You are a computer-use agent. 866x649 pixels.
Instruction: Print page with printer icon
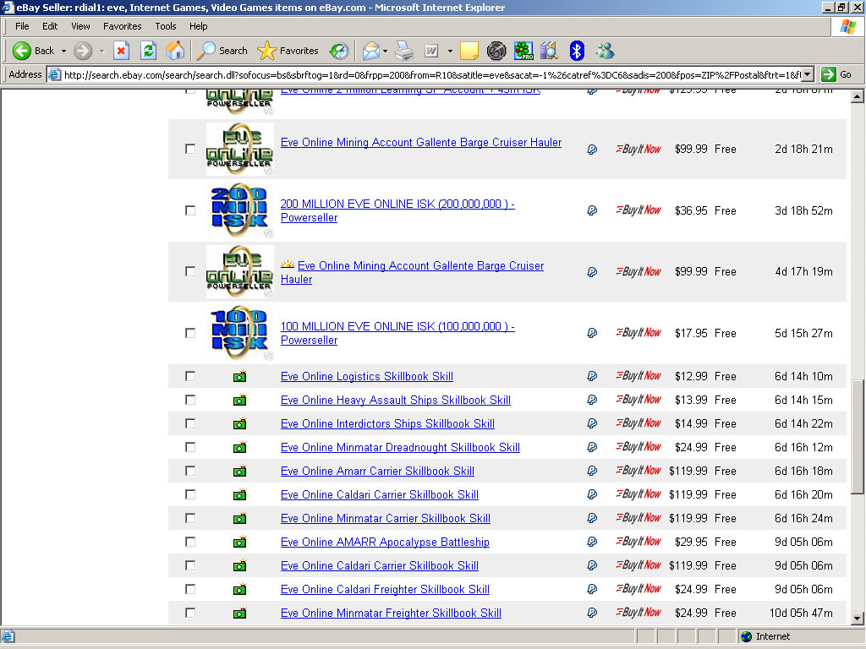tap(404, 51)
